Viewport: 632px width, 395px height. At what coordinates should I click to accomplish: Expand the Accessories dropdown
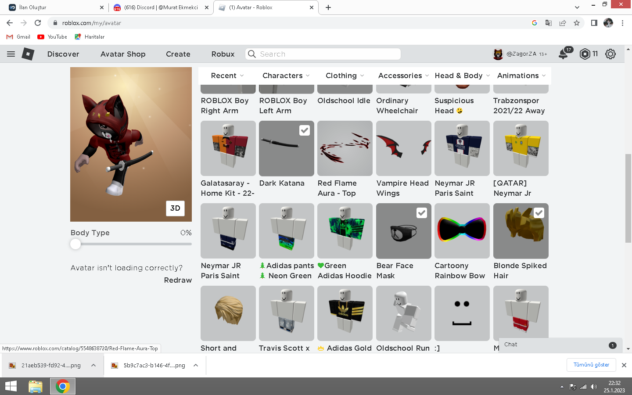pos(403,75)
